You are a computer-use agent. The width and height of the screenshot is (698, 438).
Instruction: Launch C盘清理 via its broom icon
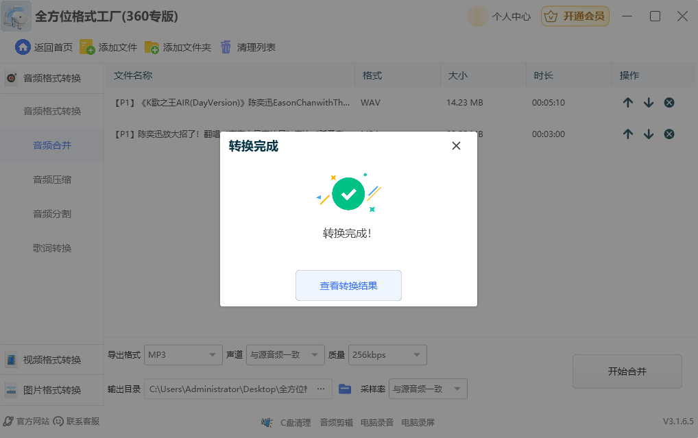(x=267, y=422)
